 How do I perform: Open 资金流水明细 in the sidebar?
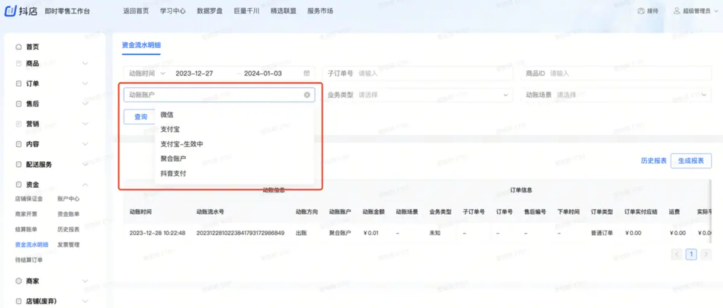click(x=32, y=245)
